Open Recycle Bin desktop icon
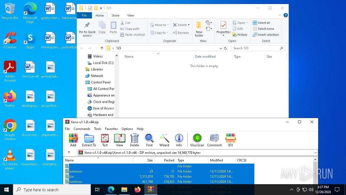The image size is (346, 195). coord(10,11)
